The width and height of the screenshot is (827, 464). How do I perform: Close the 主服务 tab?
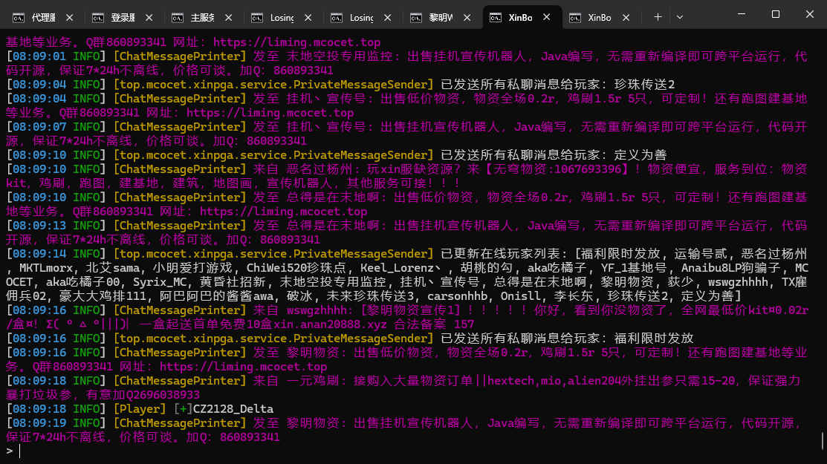pyautogui.click(x=229, y=16)
